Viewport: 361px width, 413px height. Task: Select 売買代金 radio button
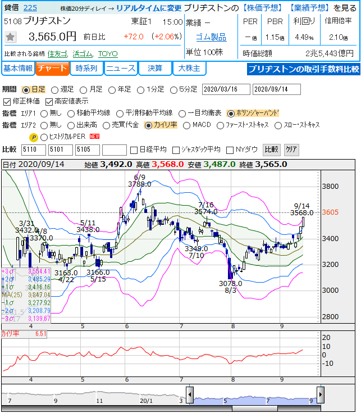[106, 126]
